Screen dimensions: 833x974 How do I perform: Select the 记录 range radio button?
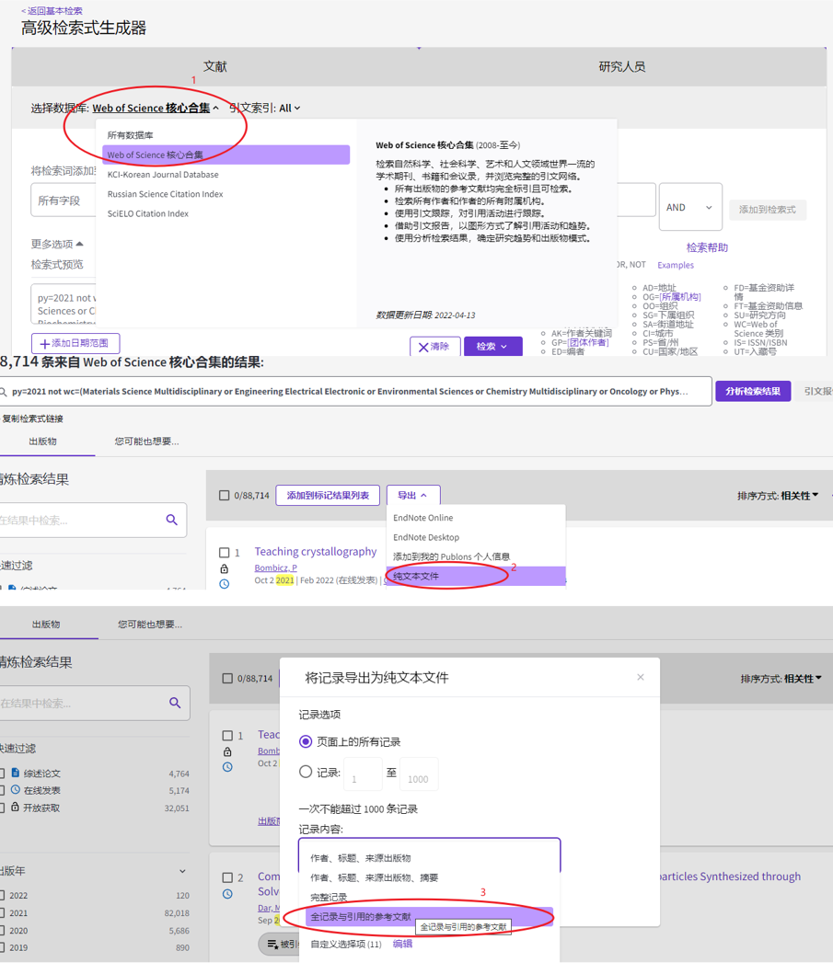306,772
